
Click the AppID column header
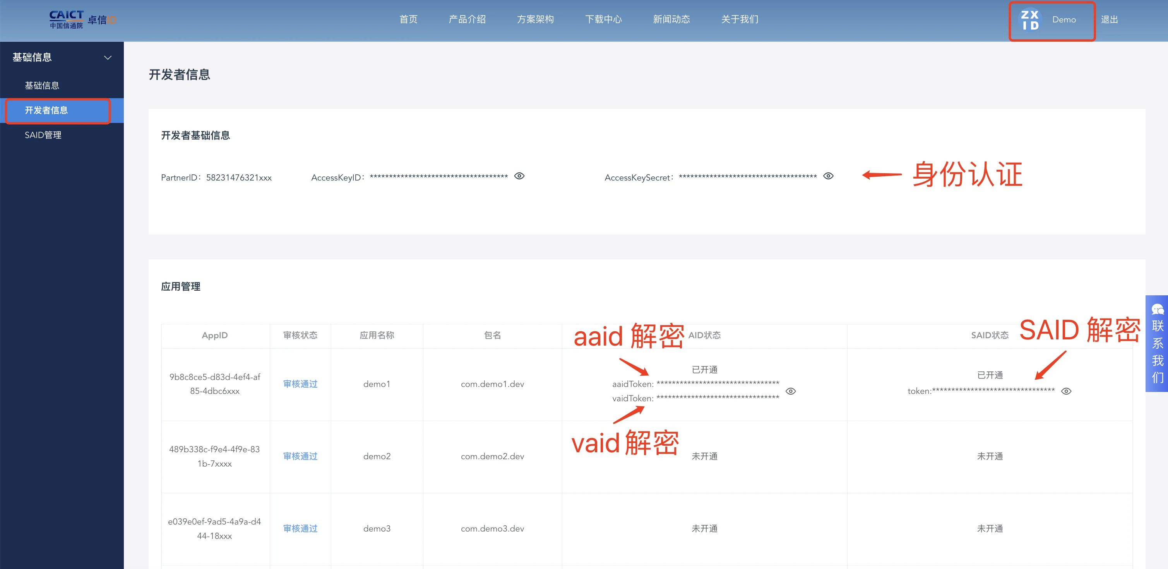214,336
